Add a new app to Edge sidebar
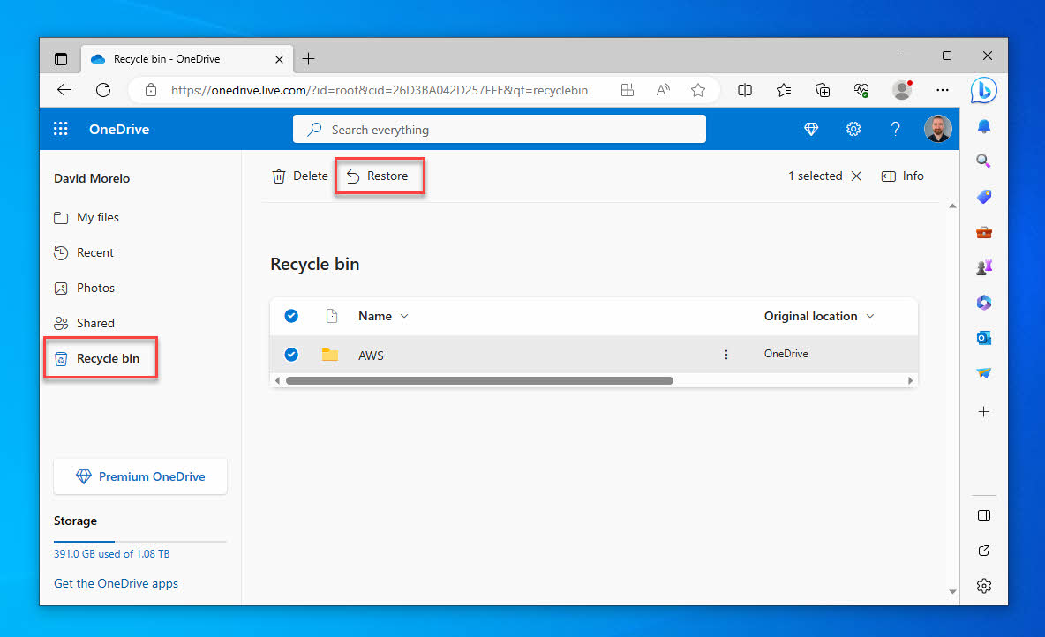Image resolution: width=1045 pixels, height=637 pixels. pyautogui.click(x=984, y=412)
